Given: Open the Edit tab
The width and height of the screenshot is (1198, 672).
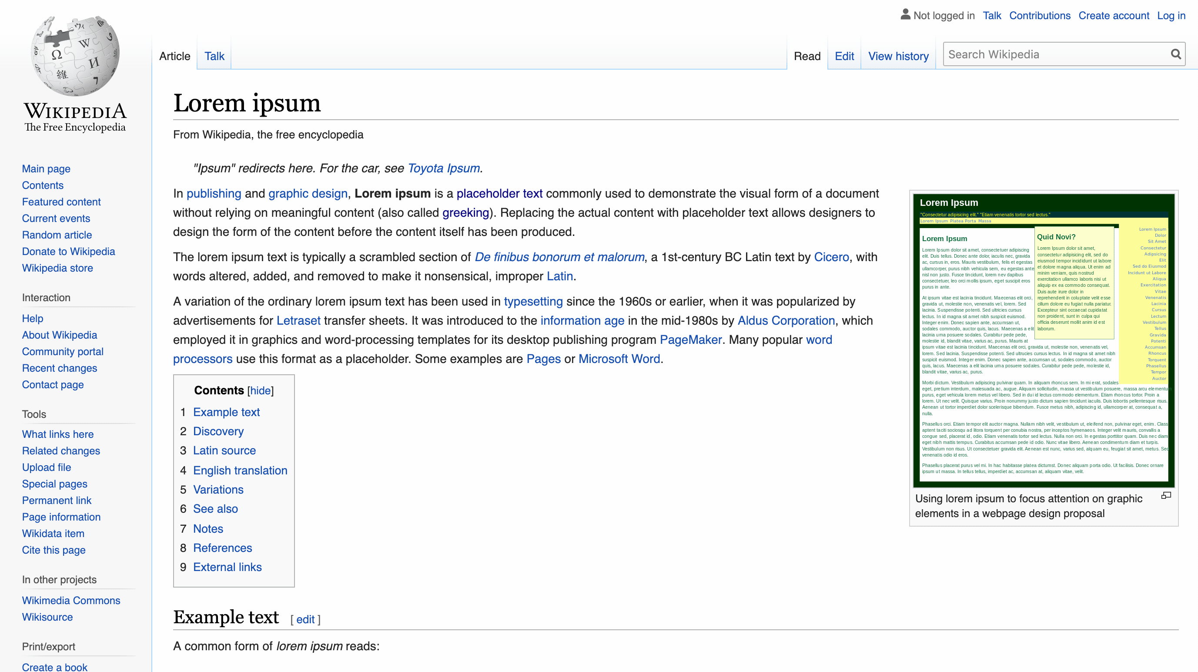Looking at the screenshot, I should 844,56.
